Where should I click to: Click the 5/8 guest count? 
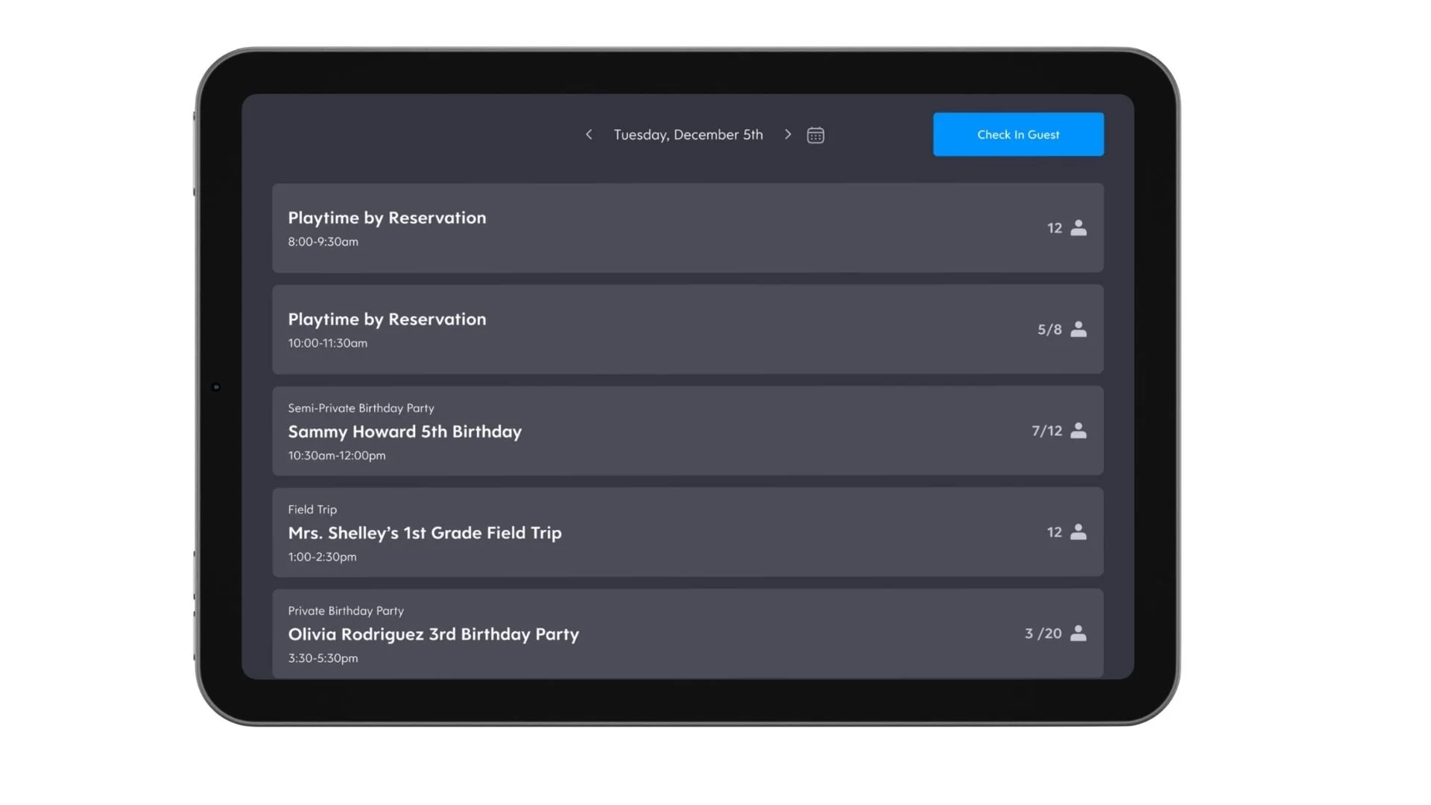pos(1049,329)
